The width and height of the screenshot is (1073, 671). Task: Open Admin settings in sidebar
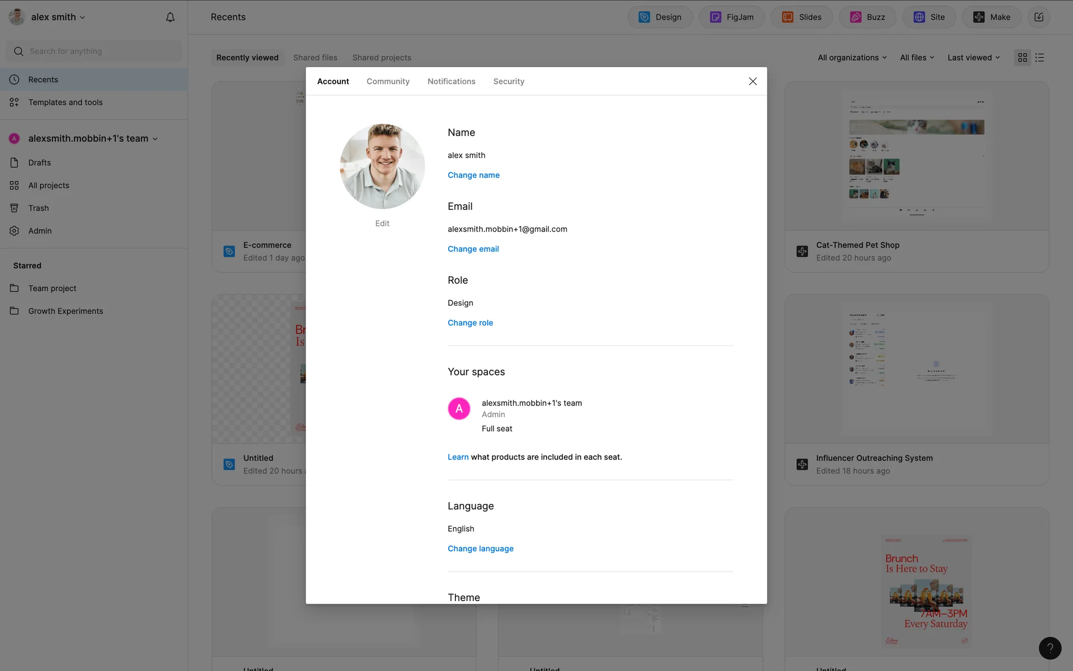click(40, 231)
